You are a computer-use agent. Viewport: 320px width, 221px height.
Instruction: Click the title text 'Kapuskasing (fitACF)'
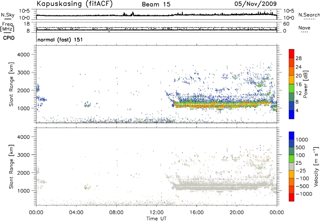(x=74, y=4)
